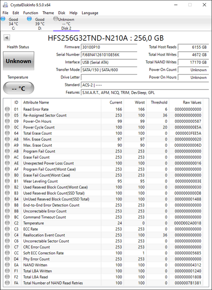Screen dimensions: 212x290
Task: Open the Theme menu
Action: pyautogui.click(x=48, y=13)
